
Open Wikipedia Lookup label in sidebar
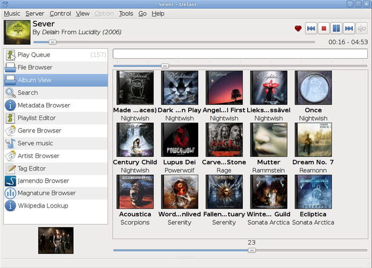click(43, 206)
